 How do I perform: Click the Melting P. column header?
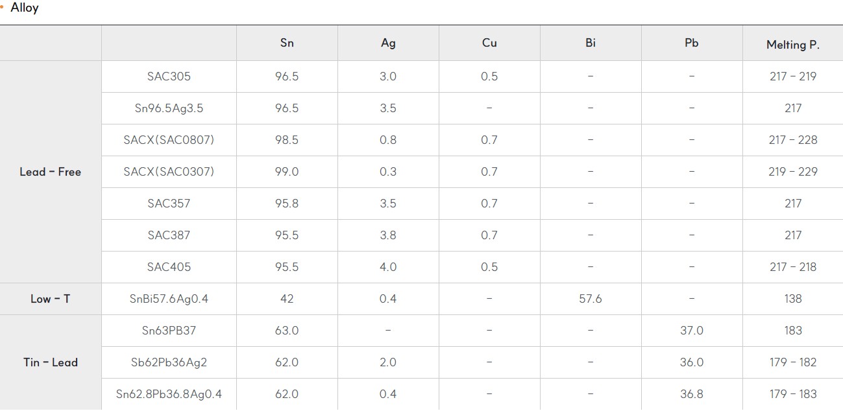(x=792, y=43)
